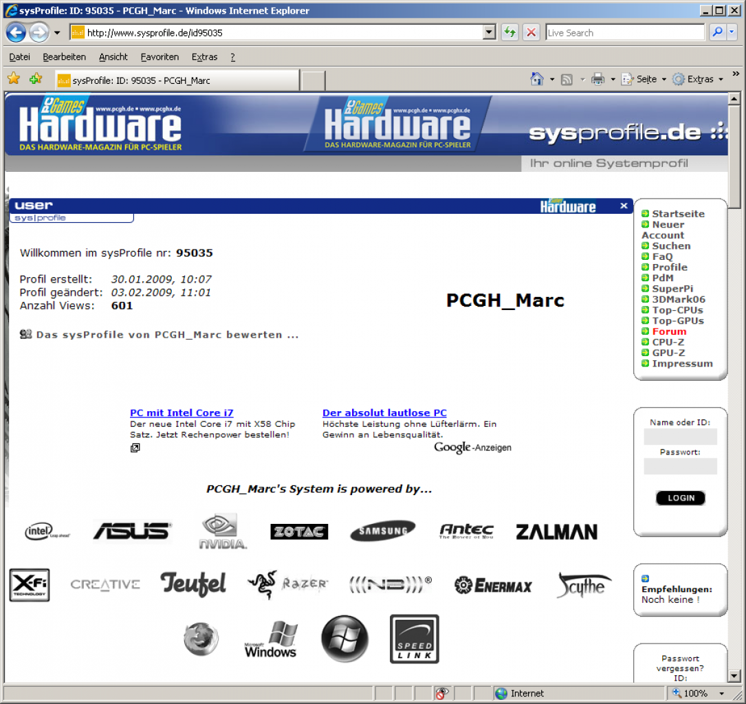The height and width of the screenshot is (704, 746).
Task: Open the 3DMark06 sidebar link
Action: point(679,299)
